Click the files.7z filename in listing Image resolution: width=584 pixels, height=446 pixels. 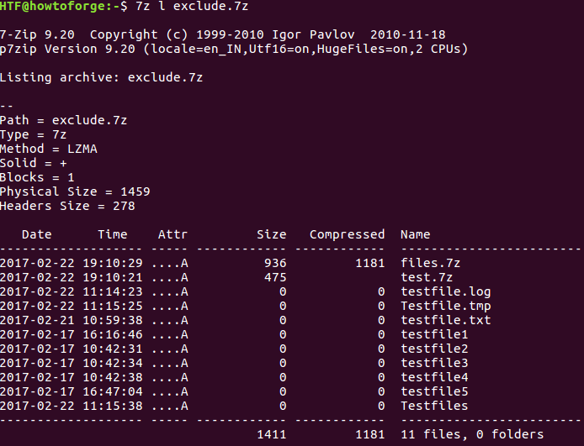[x=431, y=263]
